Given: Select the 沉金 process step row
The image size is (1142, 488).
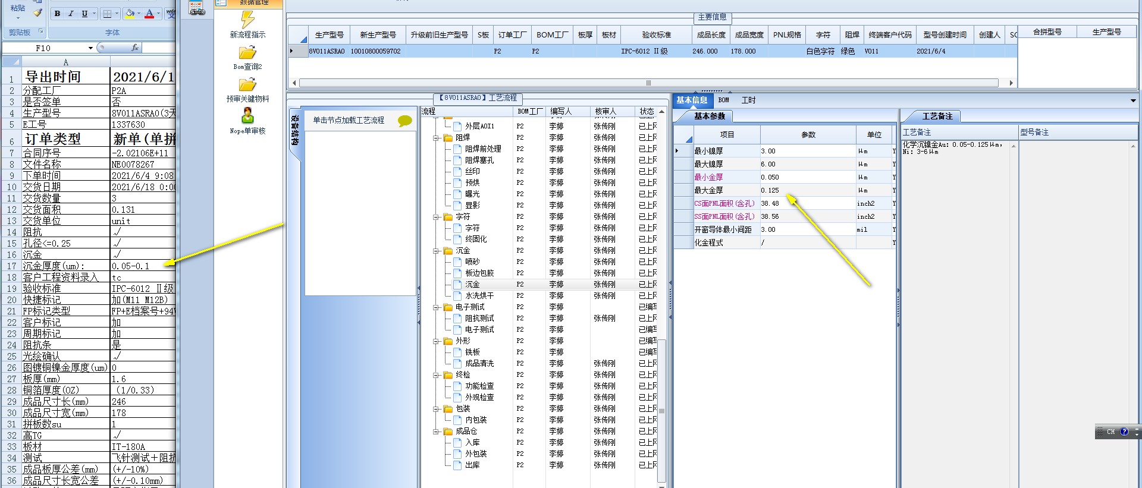Looking at the screenshot, I should pos(539,285).
